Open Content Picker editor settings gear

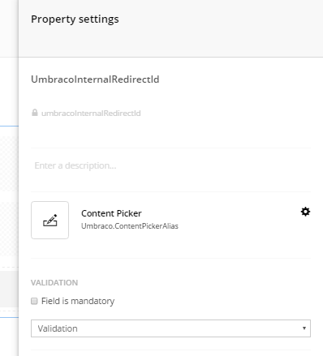(x=305, y=212)
